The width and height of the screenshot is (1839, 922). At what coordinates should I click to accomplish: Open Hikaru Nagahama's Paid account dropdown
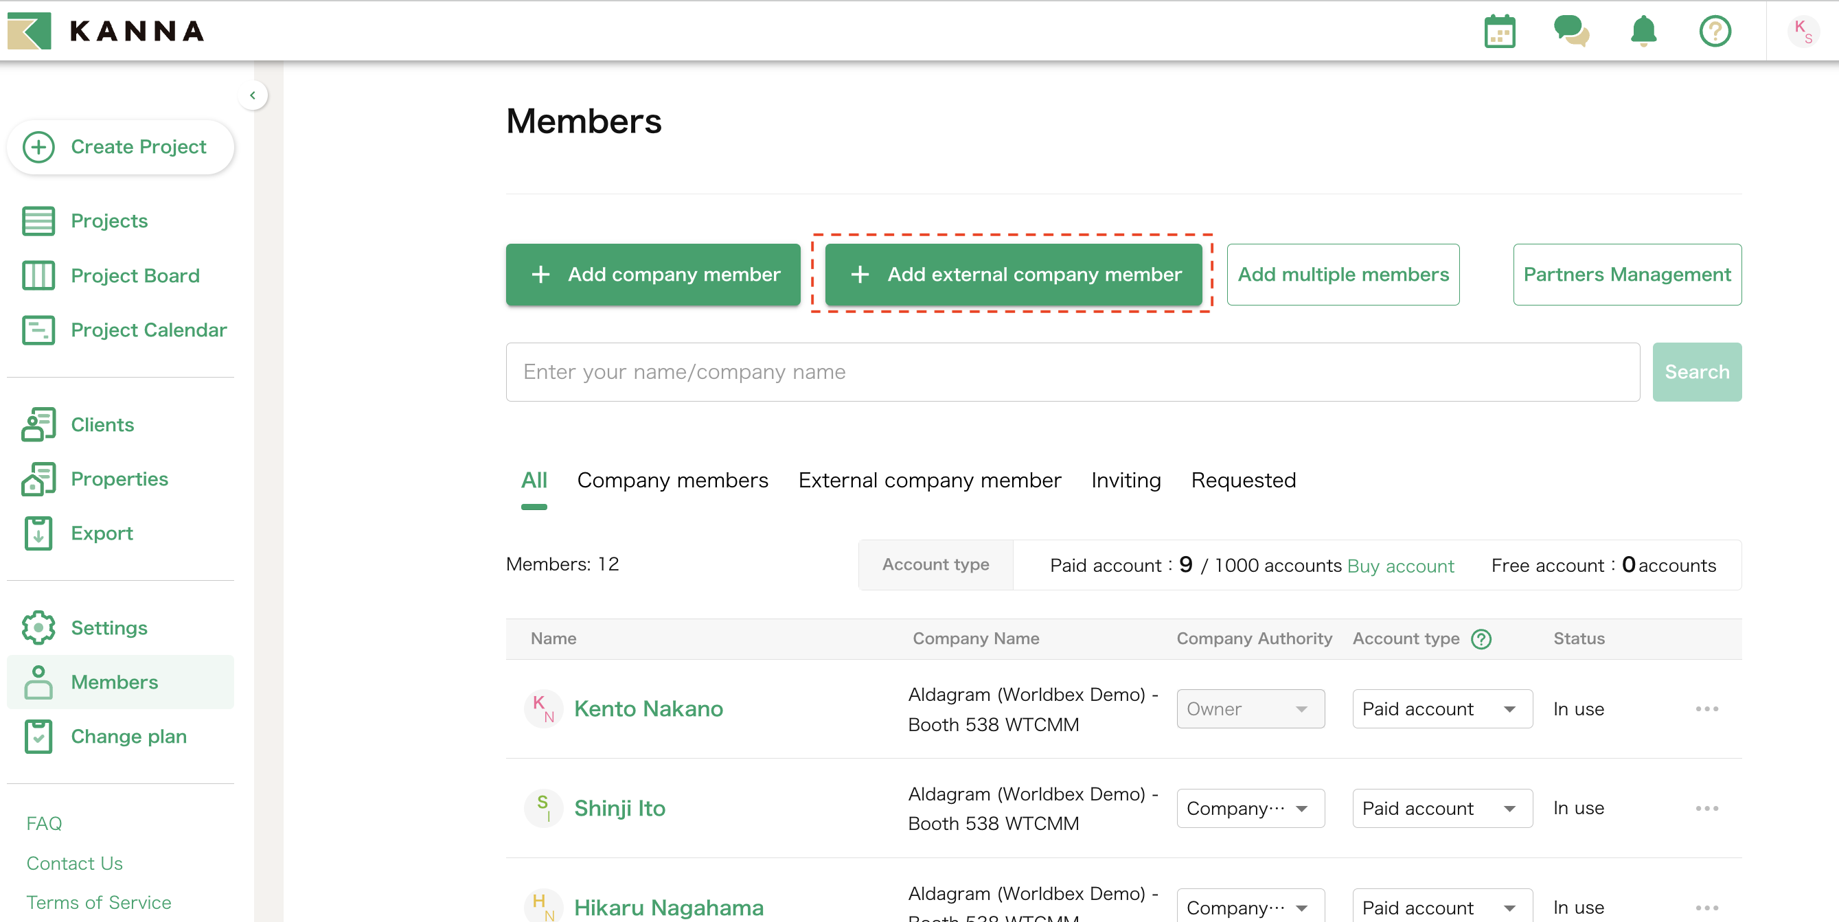tap(1441, 906)
